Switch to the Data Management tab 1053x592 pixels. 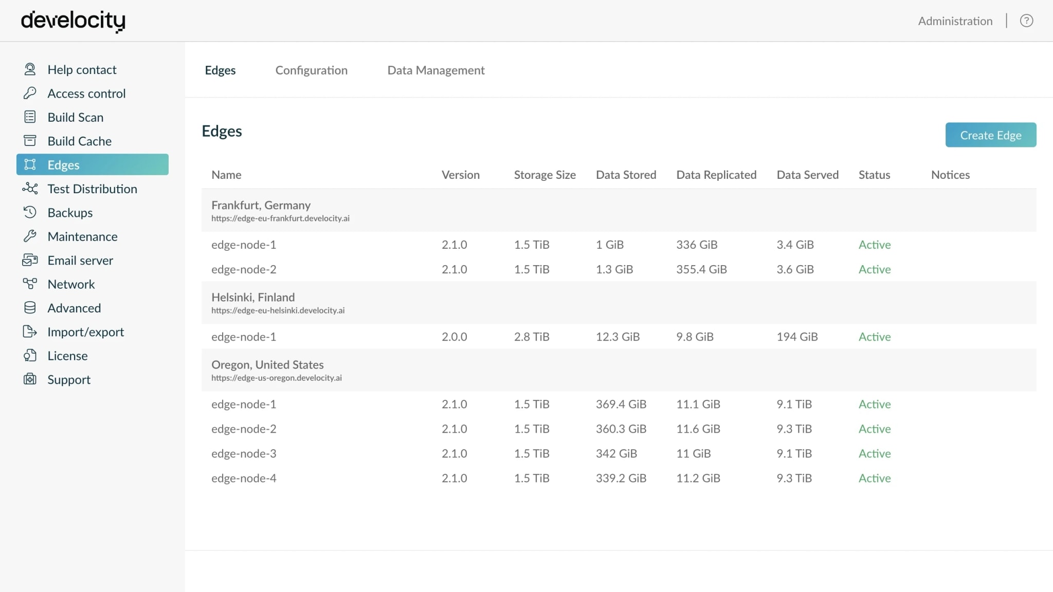click(x=436, y=70)
